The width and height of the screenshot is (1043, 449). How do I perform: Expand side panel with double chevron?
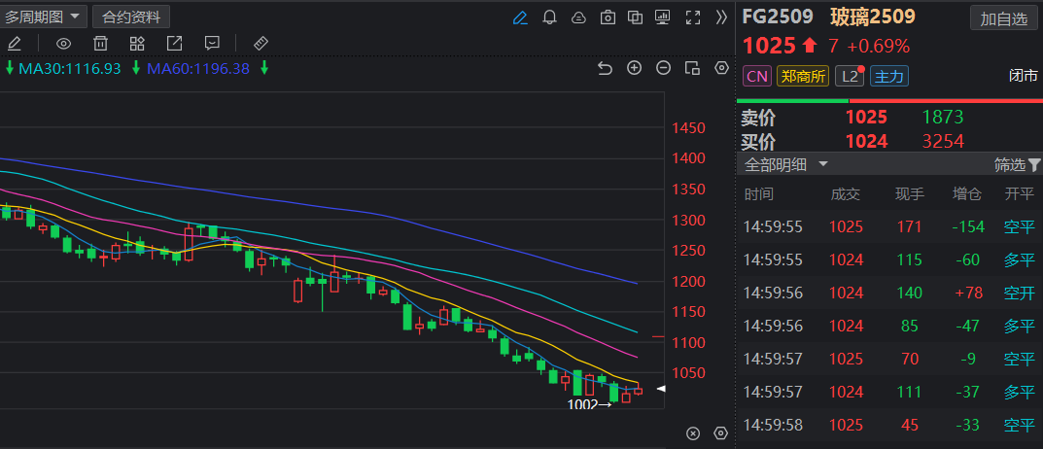(x=721, y=17)
